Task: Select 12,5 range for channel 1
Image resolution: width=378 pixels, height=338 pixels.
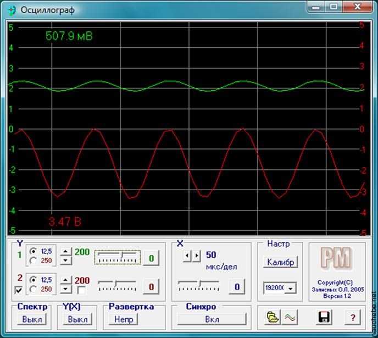Action: [x=34, y=252]
